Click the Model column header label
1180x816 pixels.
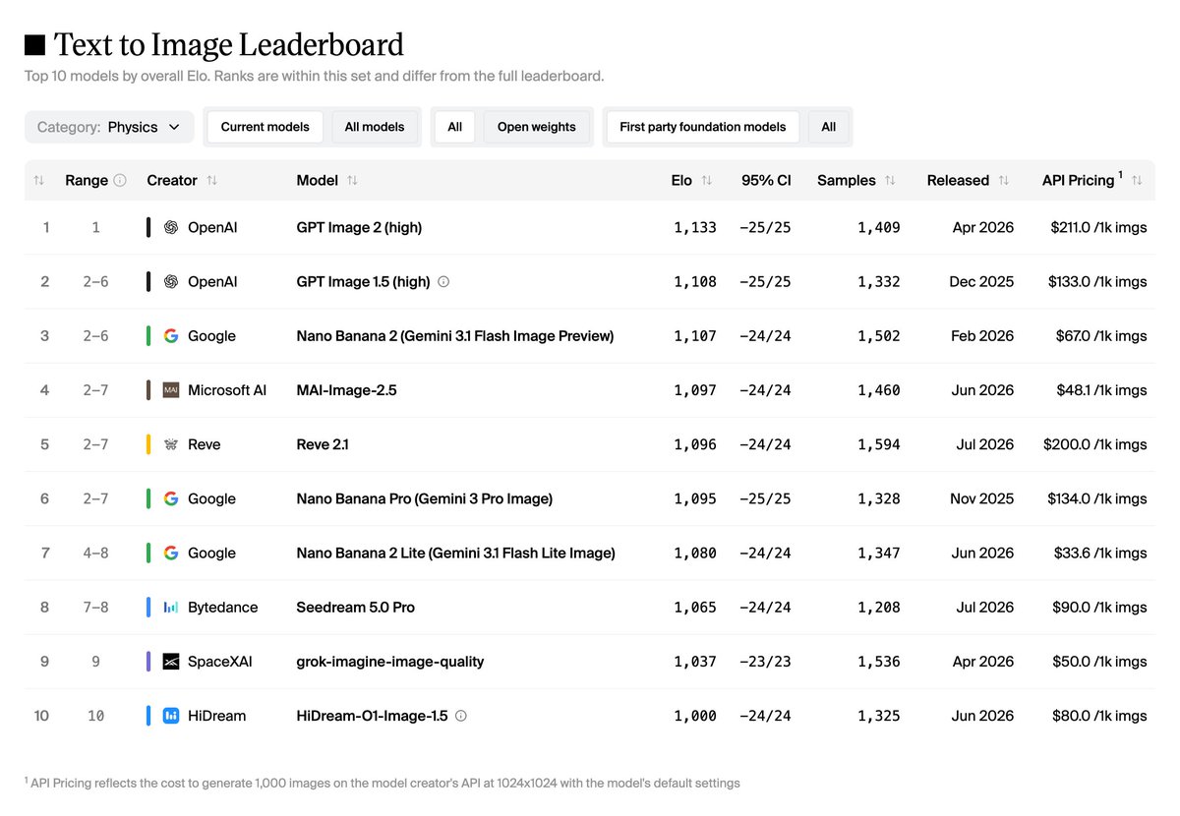317,181
